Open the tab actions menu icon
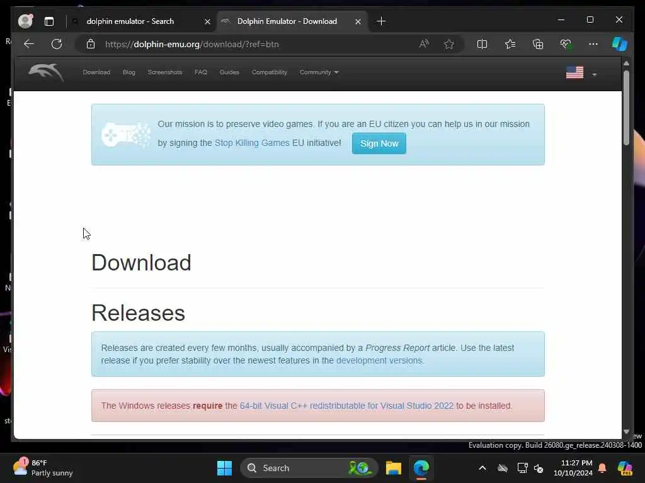The width and height of the screenshot is (645, 483). tap(49, 21)
